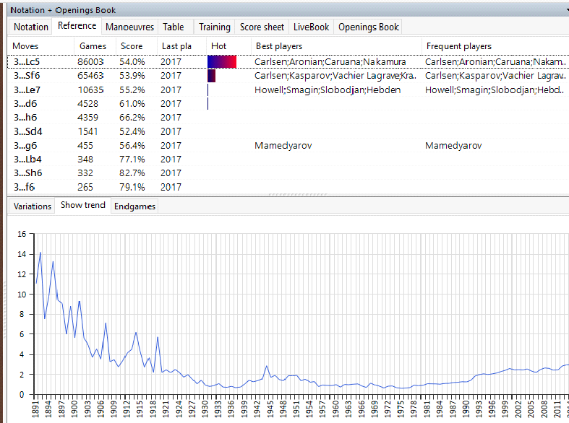Viewport: 569px width, 423px height.
Task: Select move 3...Lc5 row
Action: [x=27, y=62]
